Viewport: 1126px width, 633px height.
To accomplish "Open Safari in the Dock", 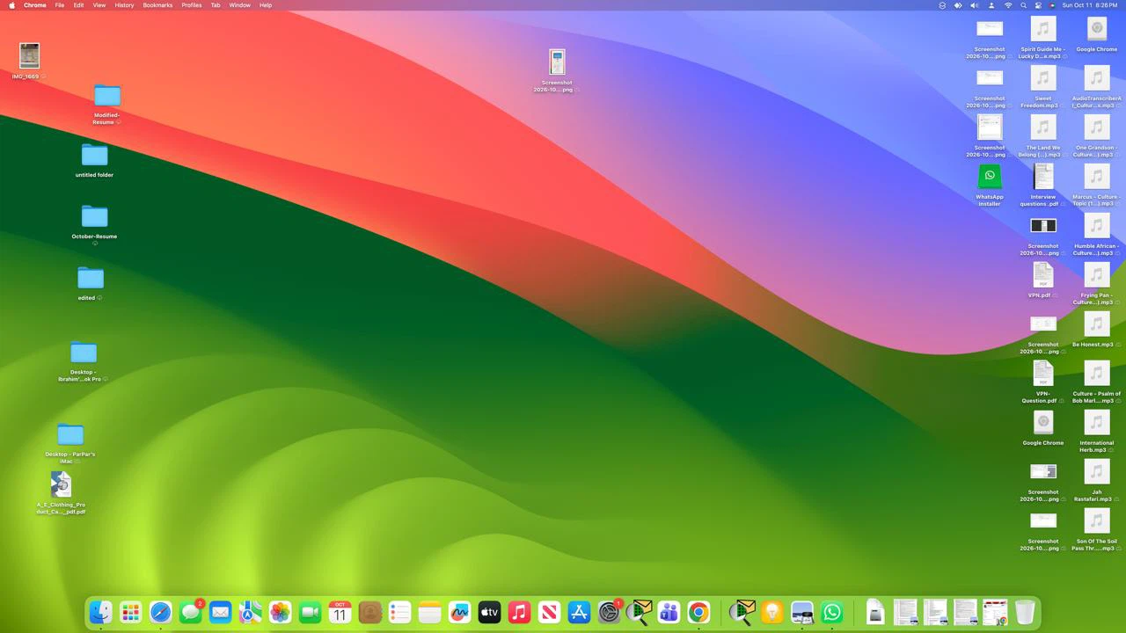I will [x=161, y=612].
